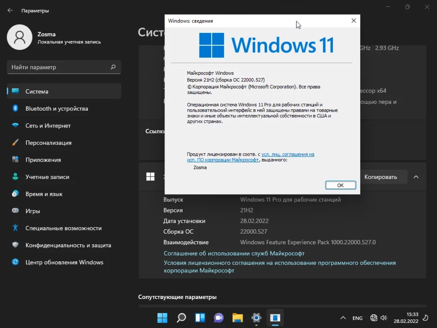Open Приложения category
Screen dimensions: 437x328
[64, 160]
